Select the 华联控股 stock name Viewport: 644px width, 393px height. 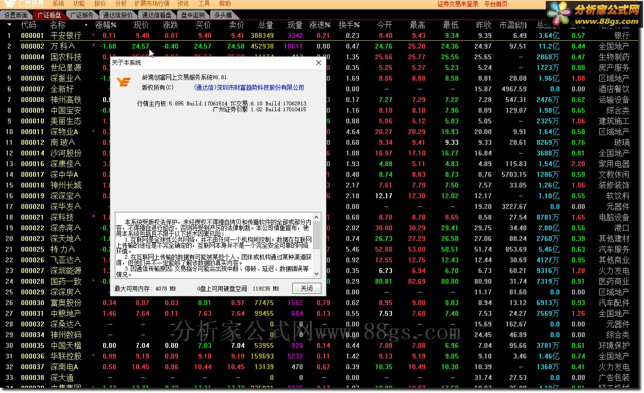click(66, 356)
